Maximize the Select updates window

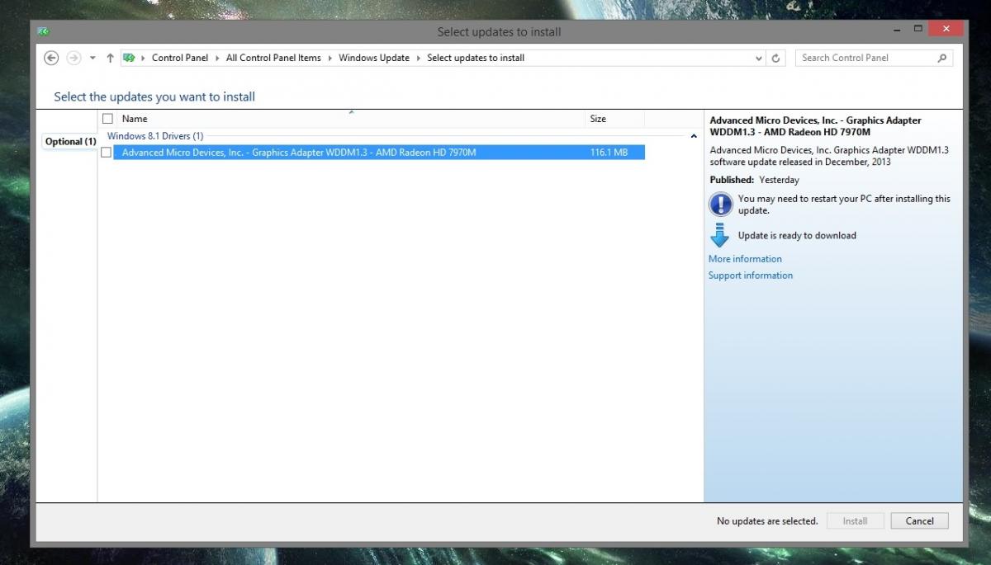pos(918,30)
